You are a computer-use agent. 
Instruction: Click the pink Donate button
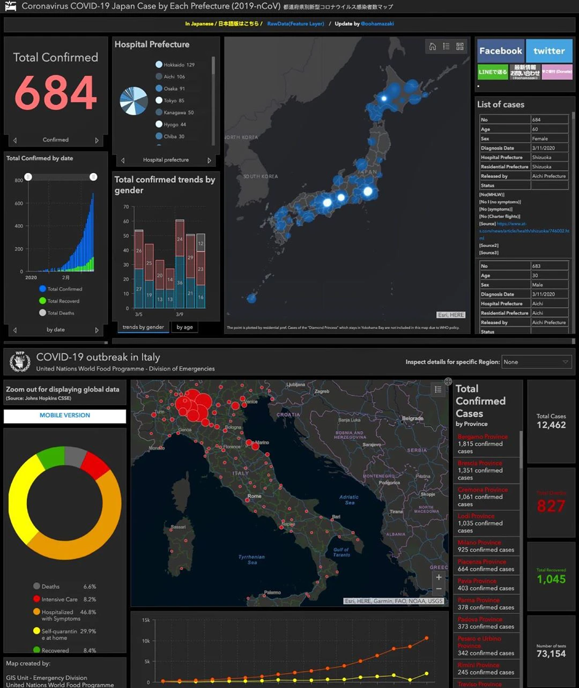[557, 72]
